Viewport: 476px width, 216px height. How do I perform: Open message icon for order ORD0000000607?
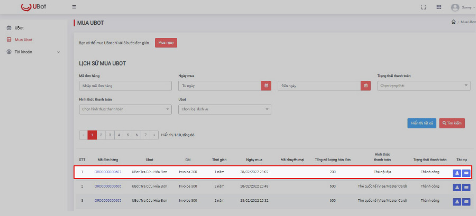[x=466, y=173]
